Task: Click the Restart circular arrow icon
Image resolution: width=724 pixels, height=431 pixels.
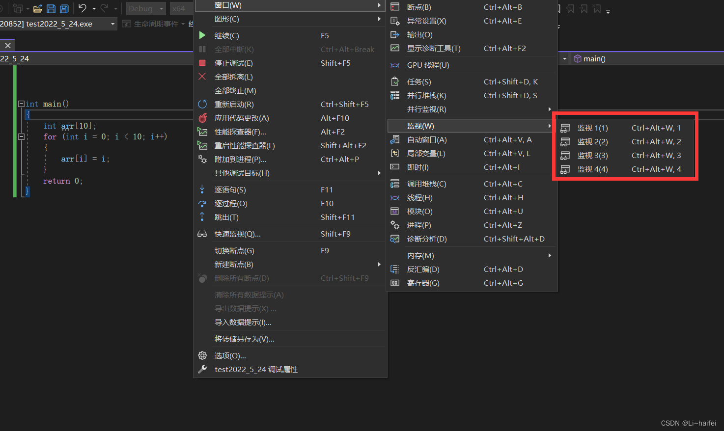Action: [202, 104]
